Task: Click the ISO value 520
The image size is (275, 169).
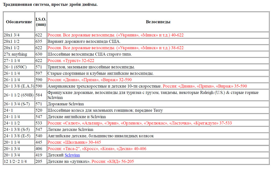Action: [x=39, y=110]
